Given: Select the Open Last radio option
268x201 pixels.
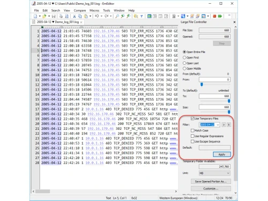Looking at the screenshot, I should point(184,63).
